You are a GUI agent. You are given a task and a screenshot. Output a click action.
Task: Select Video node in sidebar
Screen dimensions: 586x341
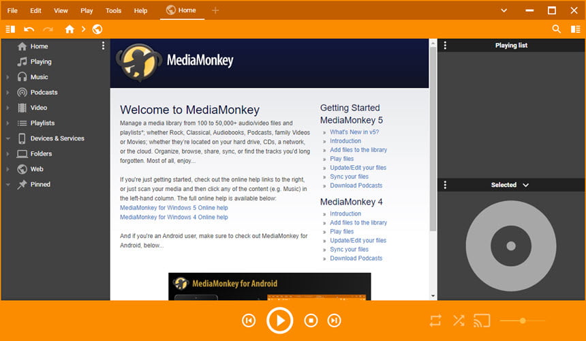click(33, 108)
